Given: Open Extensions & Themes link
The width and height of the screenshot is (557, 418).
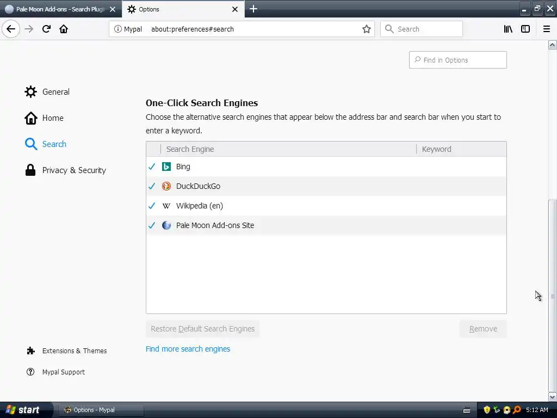Looking at the screenshot, I should coord(74,351).
